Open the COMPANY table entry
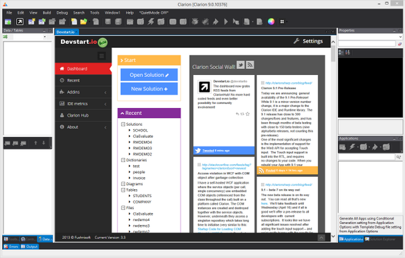 [142, 202]
